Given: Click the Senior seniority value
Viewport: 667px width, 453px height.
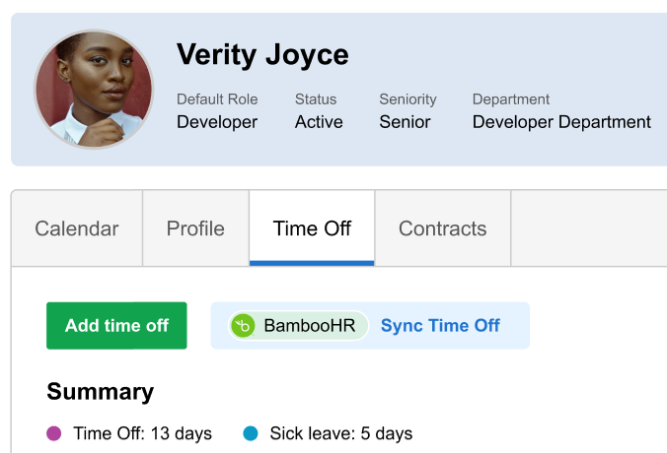Looking at the screenshot, I should click(x=405, y=122).
